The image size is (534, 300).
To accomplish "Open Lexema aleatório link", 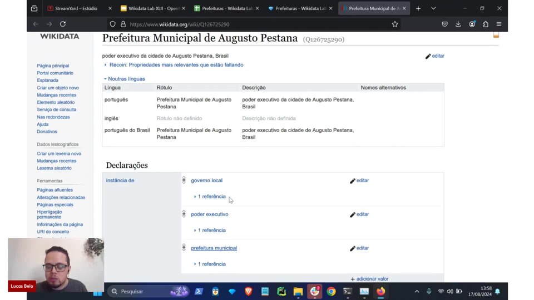I will tap(54, 168).
